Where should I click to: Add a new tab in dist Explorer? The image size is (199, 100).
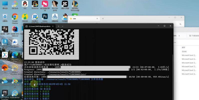pyautogui.click(x=103, y=18)
